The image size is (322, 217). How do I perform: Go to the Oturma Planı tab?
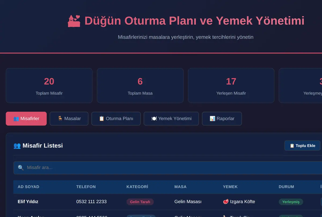(116, 119)
